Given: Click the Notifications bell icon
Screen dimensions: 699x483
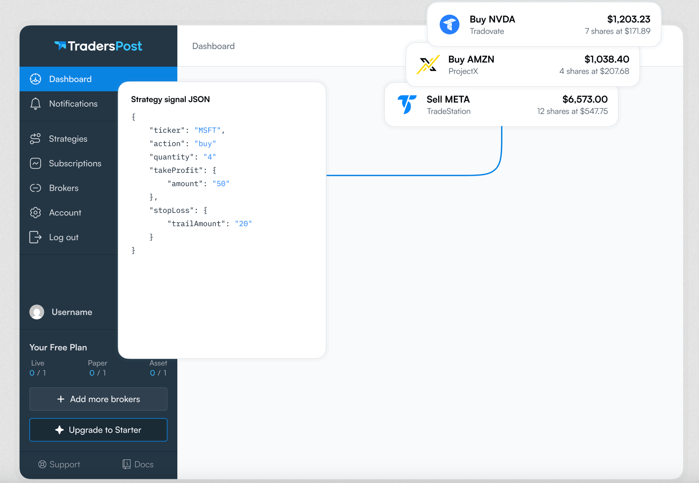Looking at the screenshot, I should [x=36, y=104].
